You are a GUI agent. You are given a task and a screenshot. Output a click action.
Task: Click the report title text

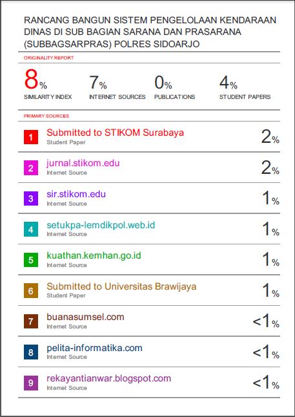150,32
